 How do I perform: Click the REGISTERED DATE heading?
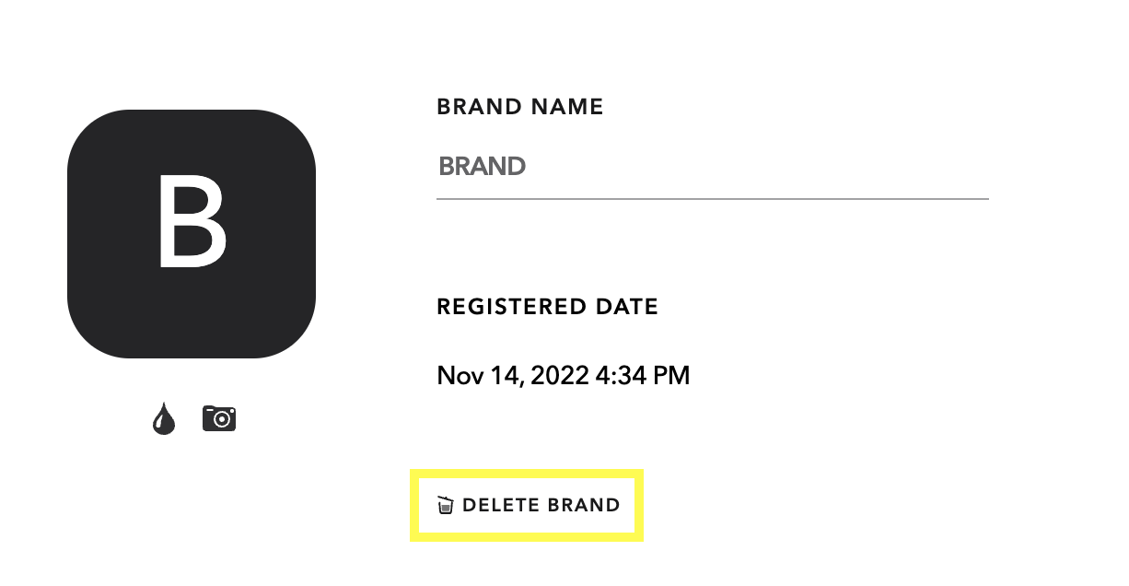click(548, 307)
